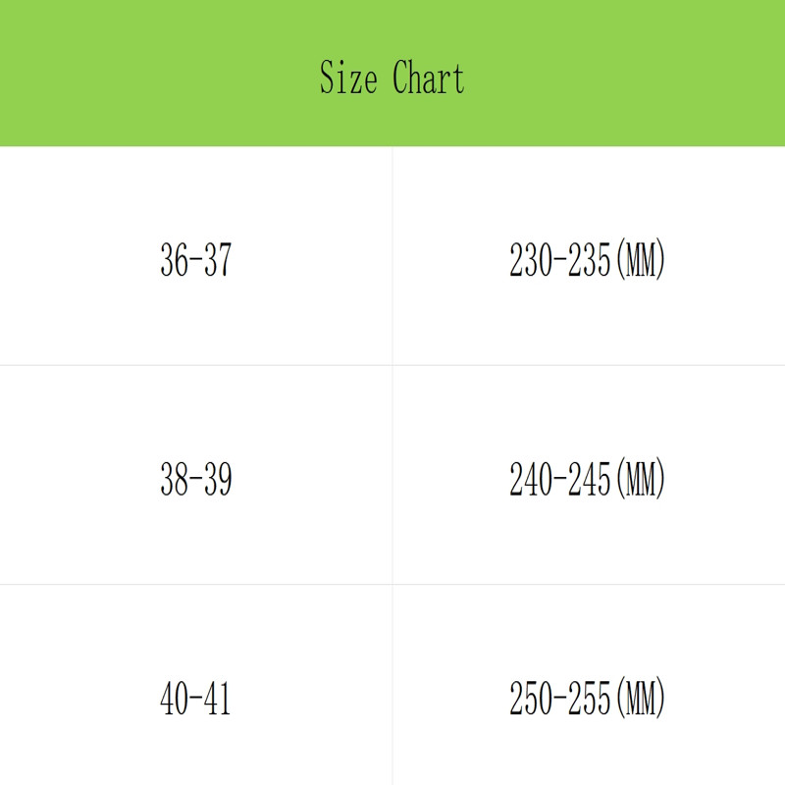The image size is (785, 785).
Task: Click the 250-255(MM) length cell
Action: pos(587,700)
